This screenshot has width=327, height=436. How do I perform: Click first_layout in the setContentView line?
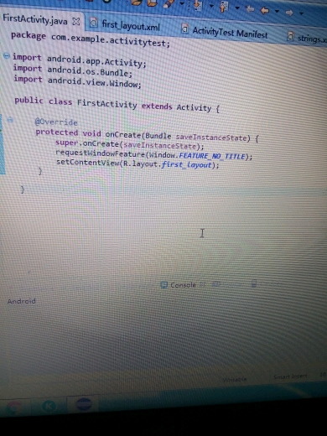186,164
